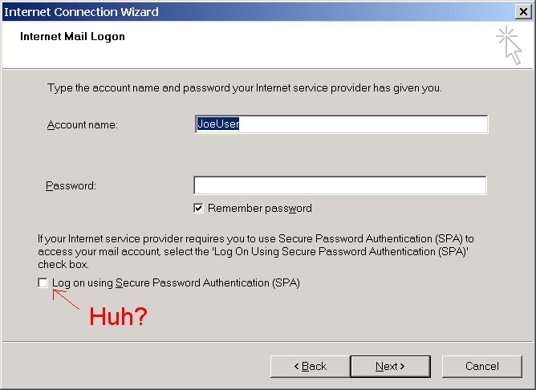This screenshot has width=536, height=390.
Task: Go to the previous step with Back
Action: click(x=310, y=367)
